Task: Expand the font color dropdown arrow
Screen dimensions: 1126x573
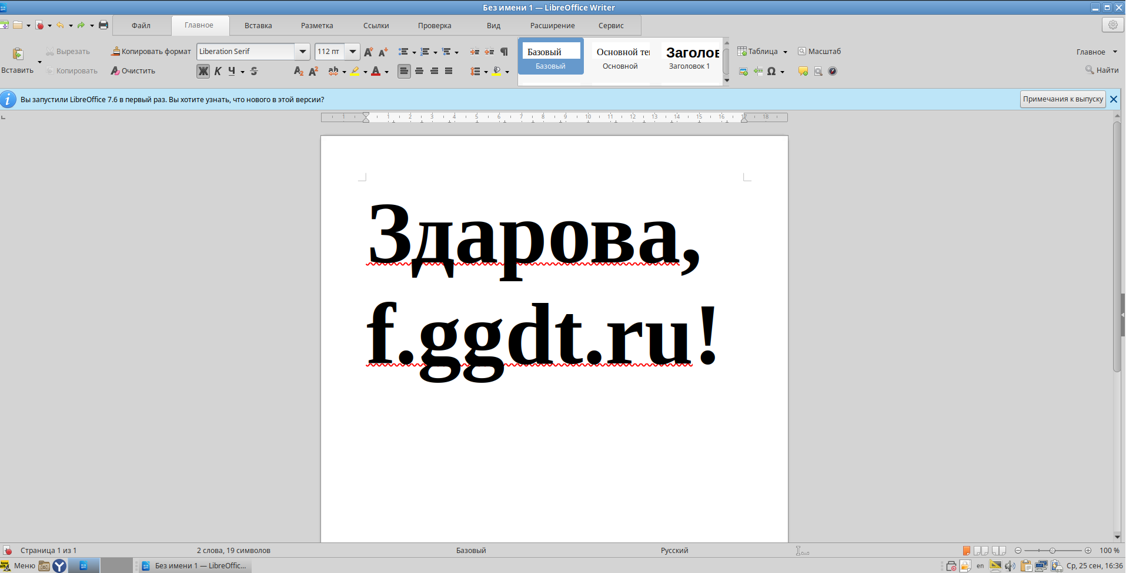Action: click(x=386, y=72)
